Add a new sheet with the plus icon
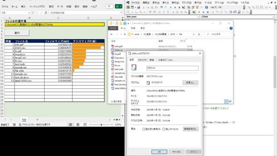Image resolution: width=277 pixels, height=156 pixels. tap(37, 120)
